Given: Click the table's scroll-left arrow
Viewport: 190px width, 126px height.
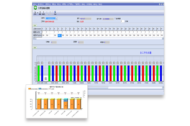Looking at the screenshot, I should [x=34, y=38].
